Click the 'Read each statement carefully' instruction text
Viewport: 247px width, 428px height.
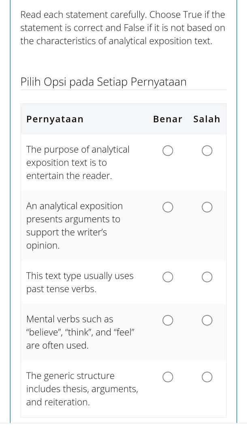pos(123,28)
